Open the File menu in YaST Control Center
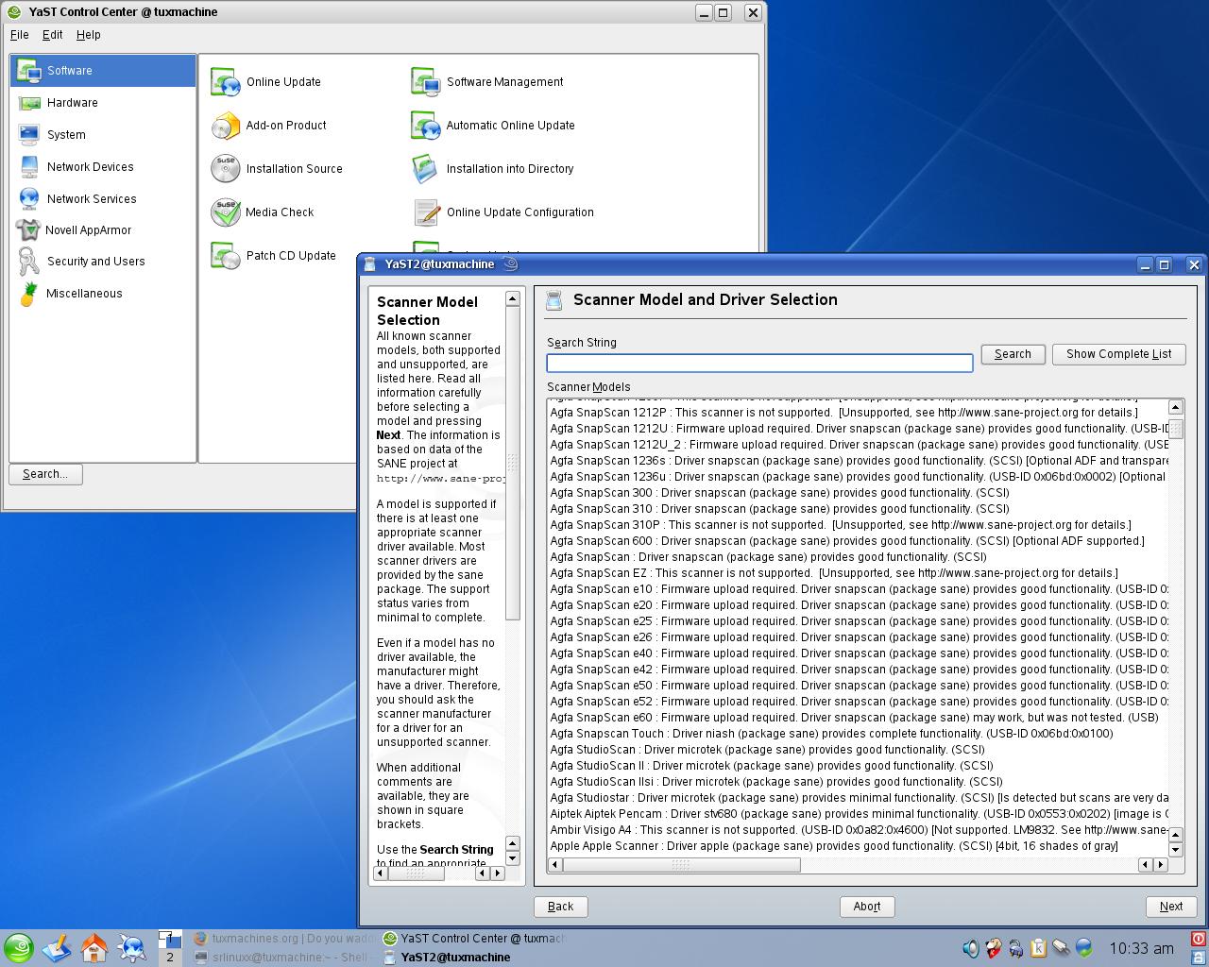1209x967 pixels. pos(20,35)
